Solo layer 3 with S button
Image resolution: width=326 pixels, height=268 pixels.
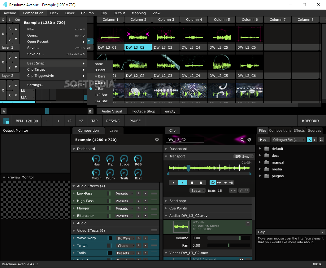[x=10, y=39]
